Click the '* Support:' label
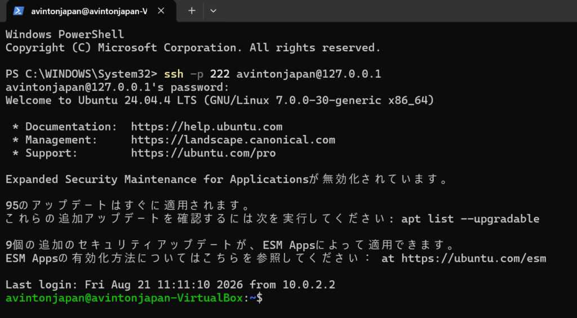The image size is (577, 318). point(45,153)
